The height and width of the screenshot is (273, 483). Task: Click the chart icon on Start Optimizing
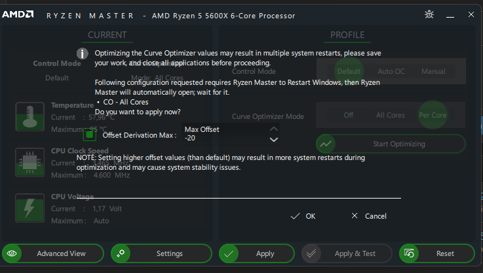pos(326,144)
